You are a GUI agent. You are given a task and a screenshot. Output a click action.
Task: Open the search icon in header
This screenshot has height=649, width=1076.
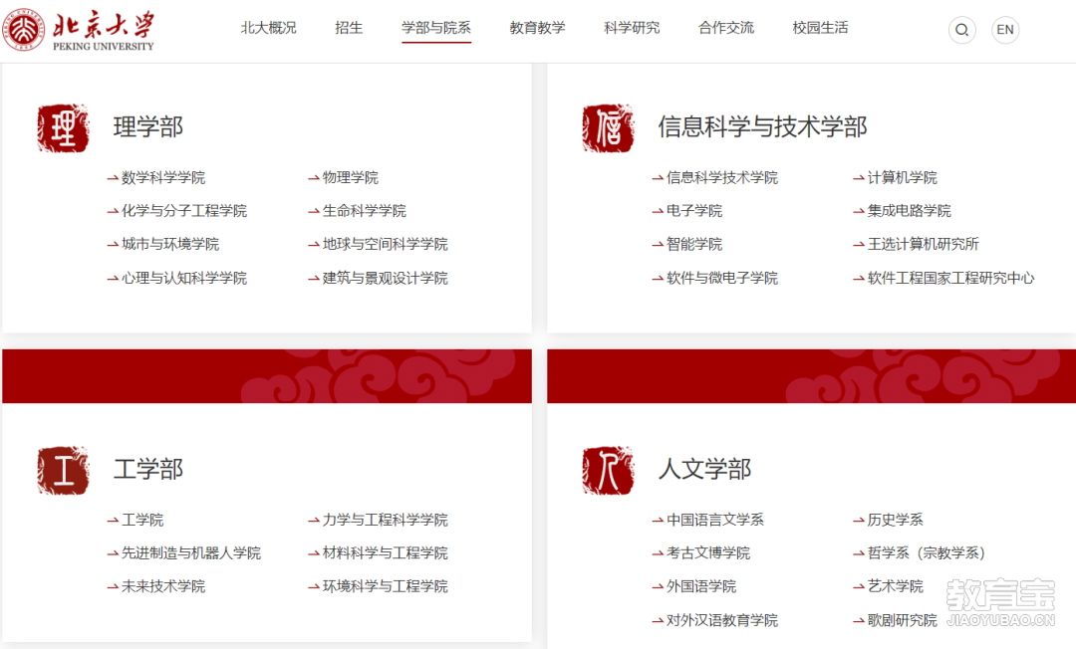coord(962,30)
